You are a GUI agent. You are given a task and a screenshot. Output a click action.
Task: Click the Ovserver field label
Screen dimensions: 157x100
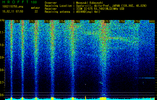pyautogui.click(x=51, y=3)
